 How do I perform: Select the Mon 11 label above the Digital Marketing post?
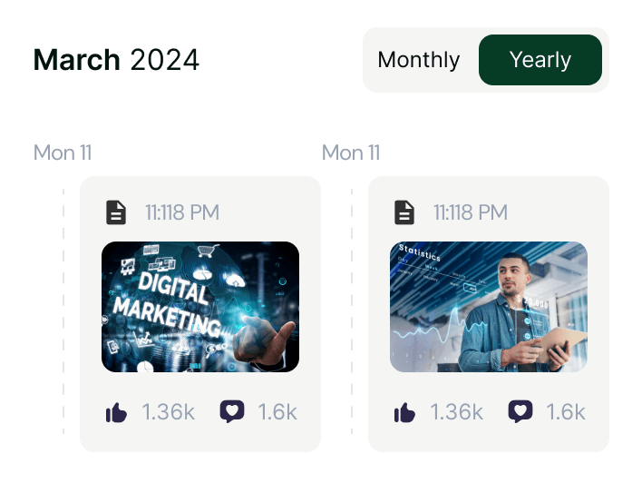pyautogui.click(x=63, y=153)
